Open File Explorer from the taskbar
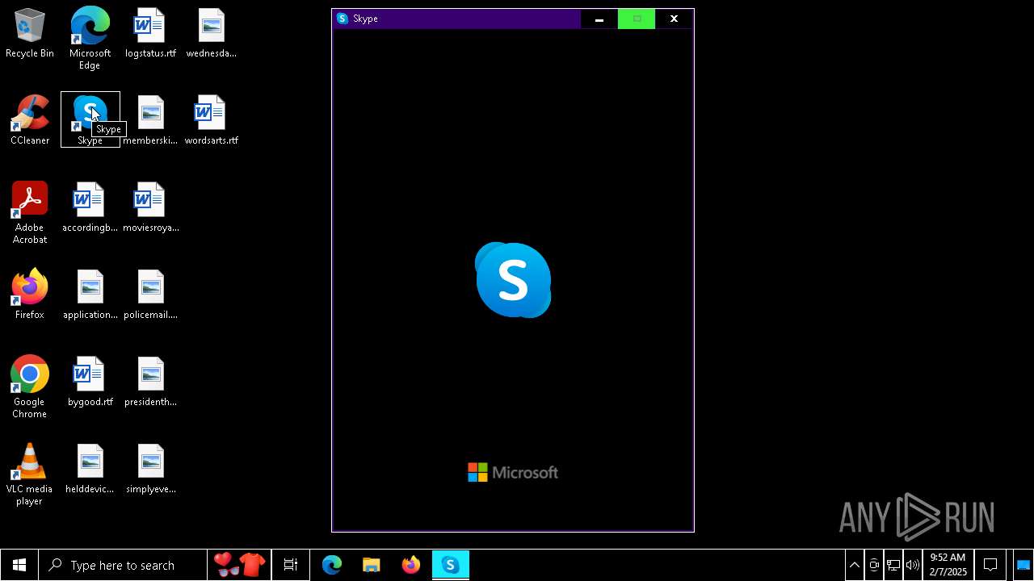 [x=372, y=565]
